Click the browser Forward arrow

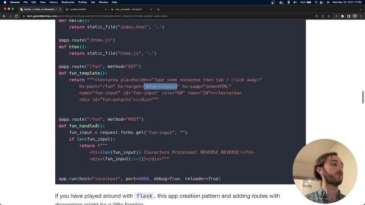click(10, 16)
